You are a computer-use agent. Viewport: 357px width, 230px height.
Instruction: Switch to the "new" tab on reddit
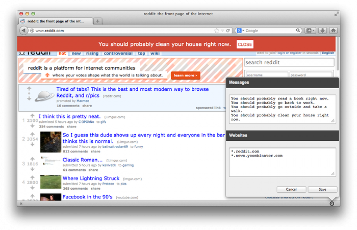pyautogui.click(x=76, y=53)
